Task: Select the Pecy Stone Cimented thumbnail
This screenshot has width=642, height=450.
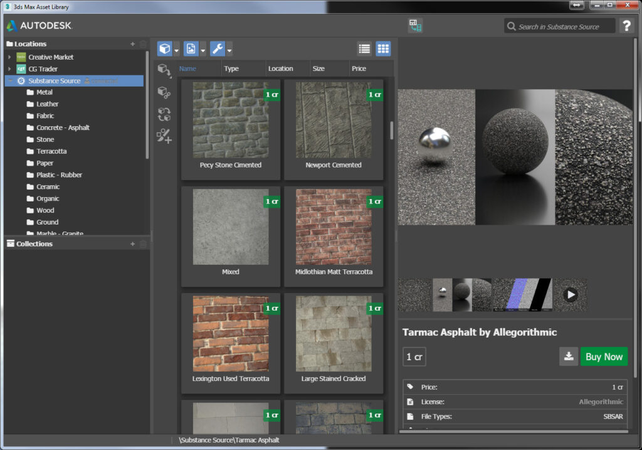Action: pyautogui.click(x=231, y=121)
